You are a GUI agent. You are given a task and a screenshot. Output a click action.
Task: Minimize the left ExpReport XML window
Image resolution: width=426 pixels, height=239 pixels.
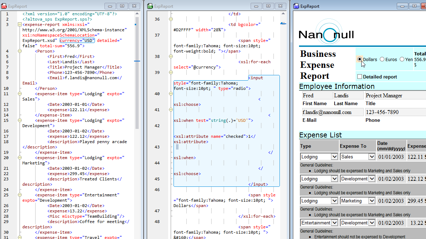tap(110, 6)
